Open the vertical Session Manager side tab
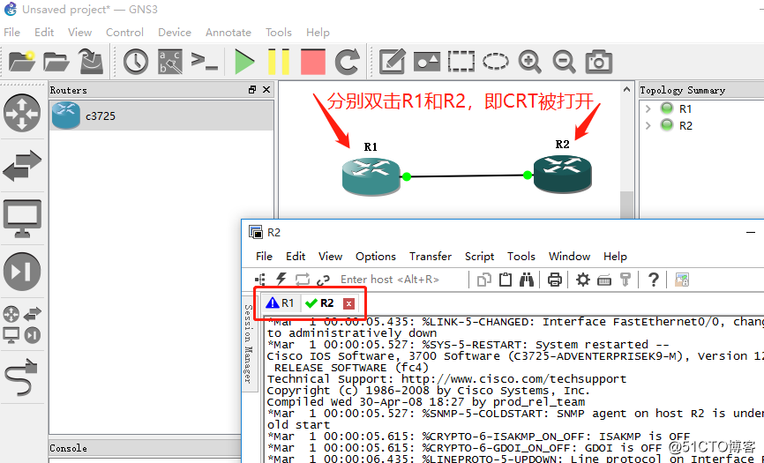This screenshot has height=463, width=764. tap(248, 344)
